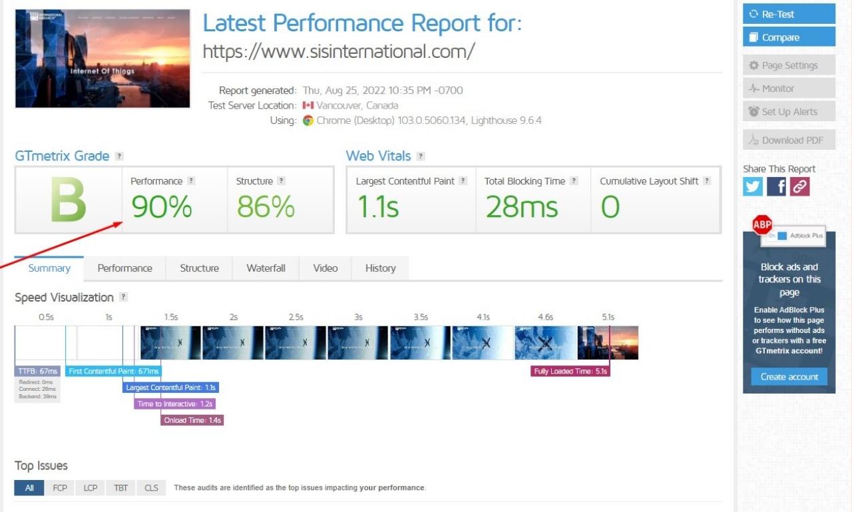The width and height of the screenshot is (852, 512).
Task: Click the Re-Test button
Action: coord(789,13)
